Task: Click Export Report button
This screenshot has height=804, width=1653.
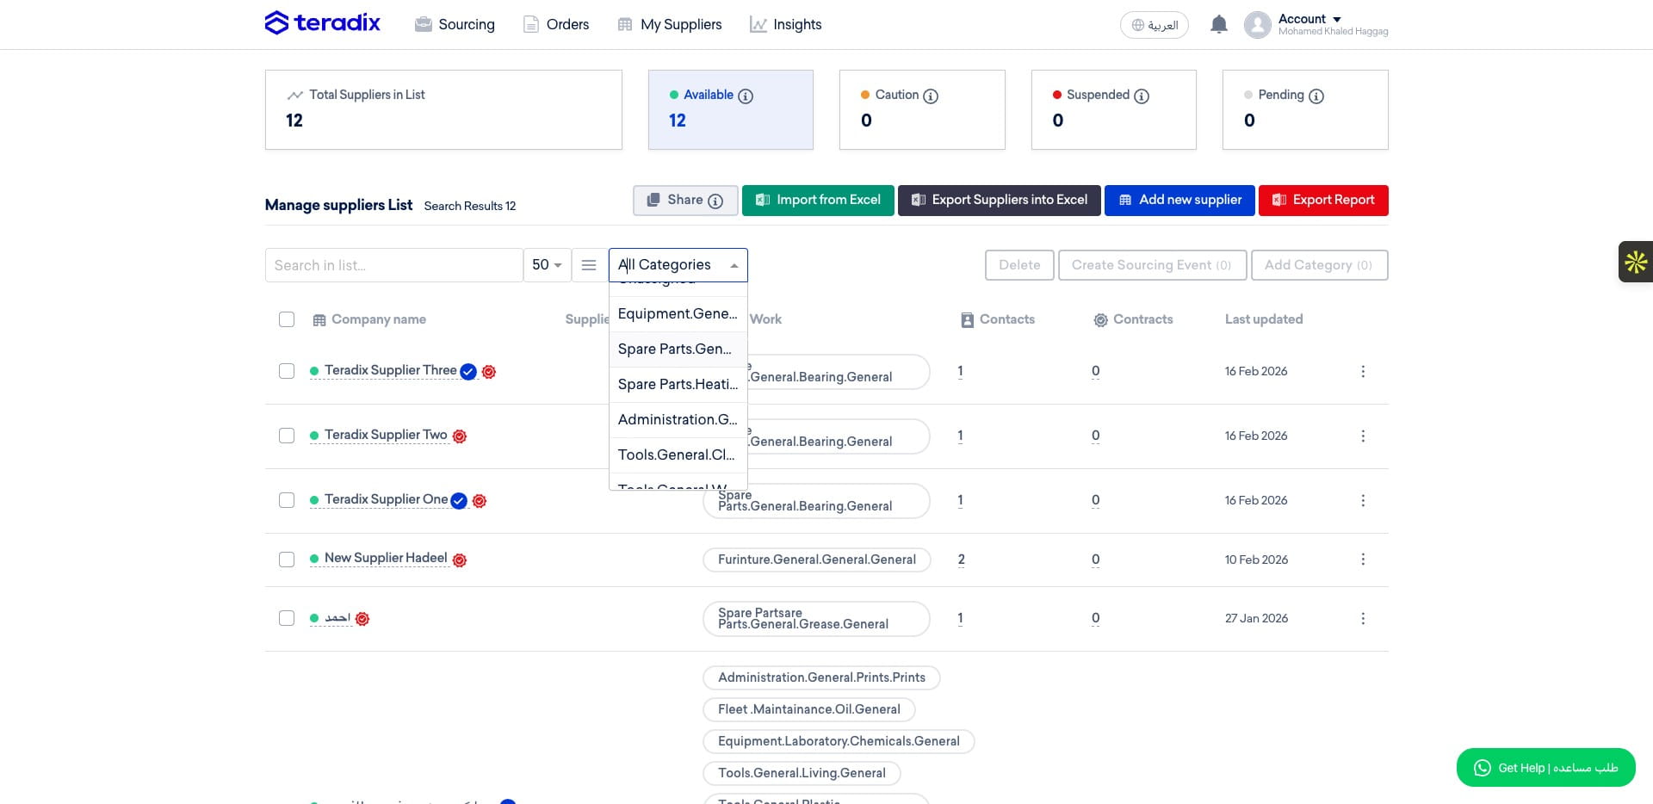Action: [x=1323, y=201]
